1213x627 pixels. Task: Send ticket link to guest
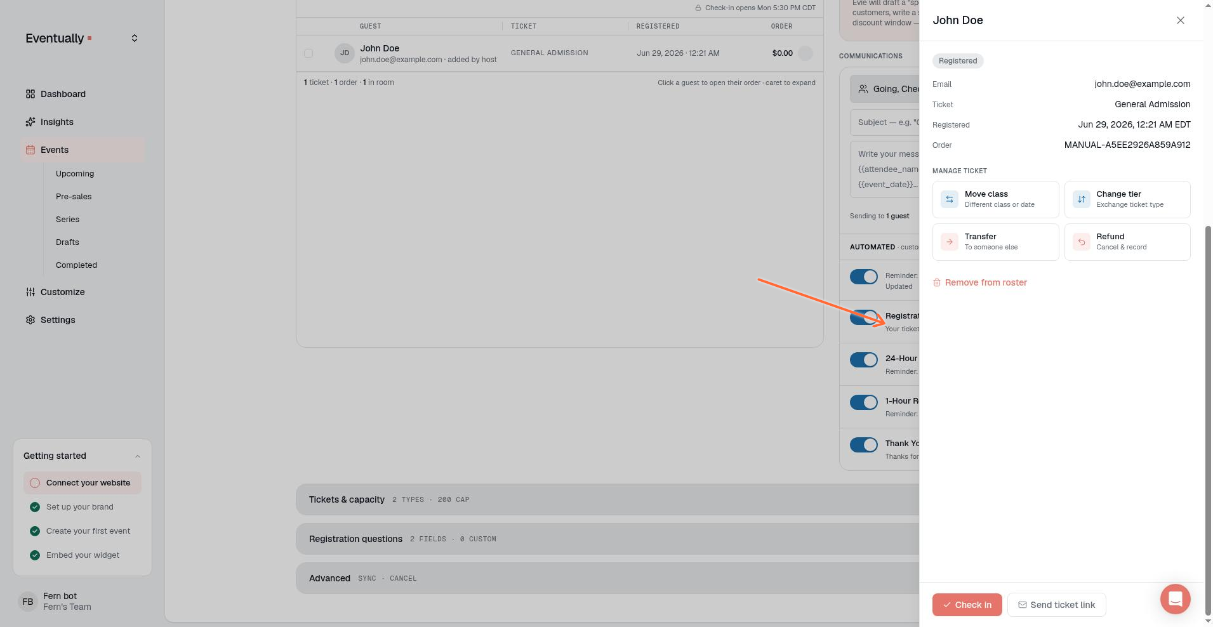[1056, 605]
